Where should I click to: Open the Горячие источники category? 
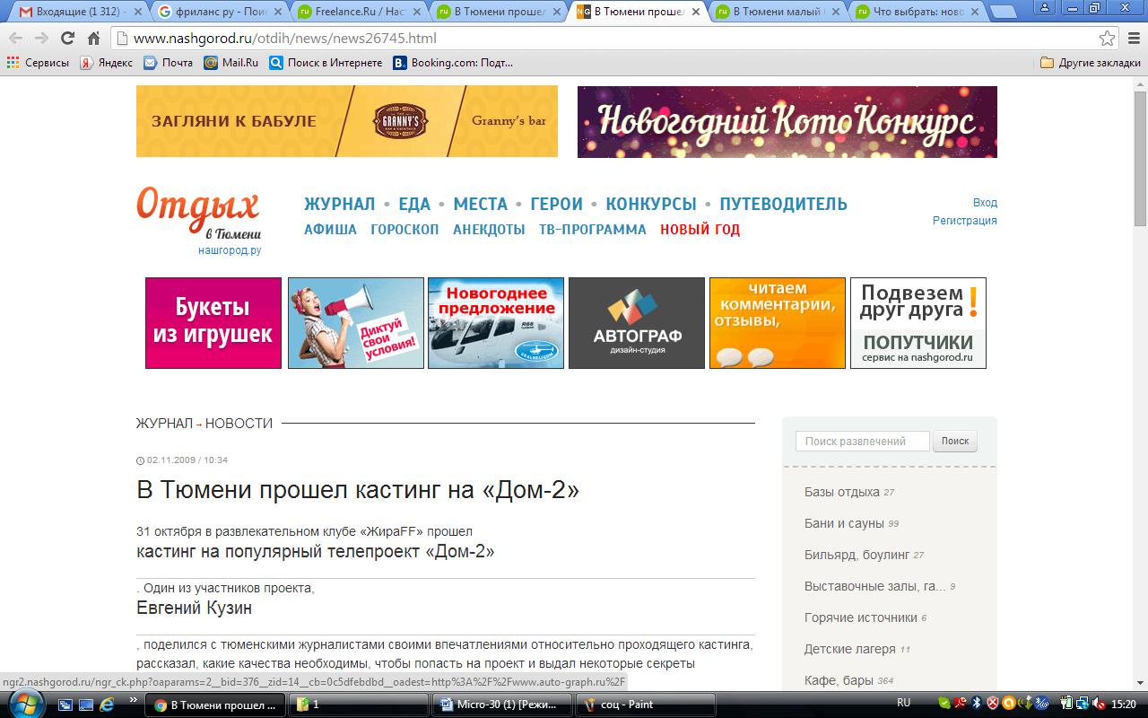861,617
